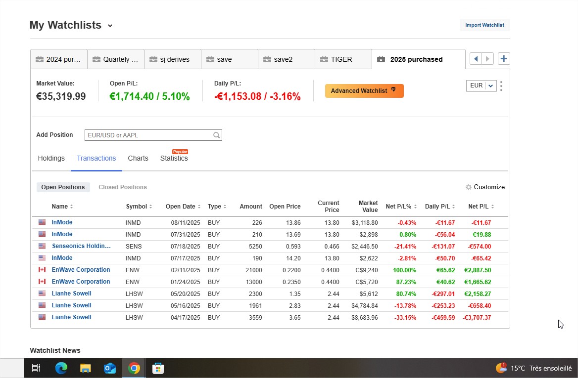Screen dimensions: 578x378
Task: Click the left arrow to scroll watchlist tabs
Action: (x=475, y=58)
